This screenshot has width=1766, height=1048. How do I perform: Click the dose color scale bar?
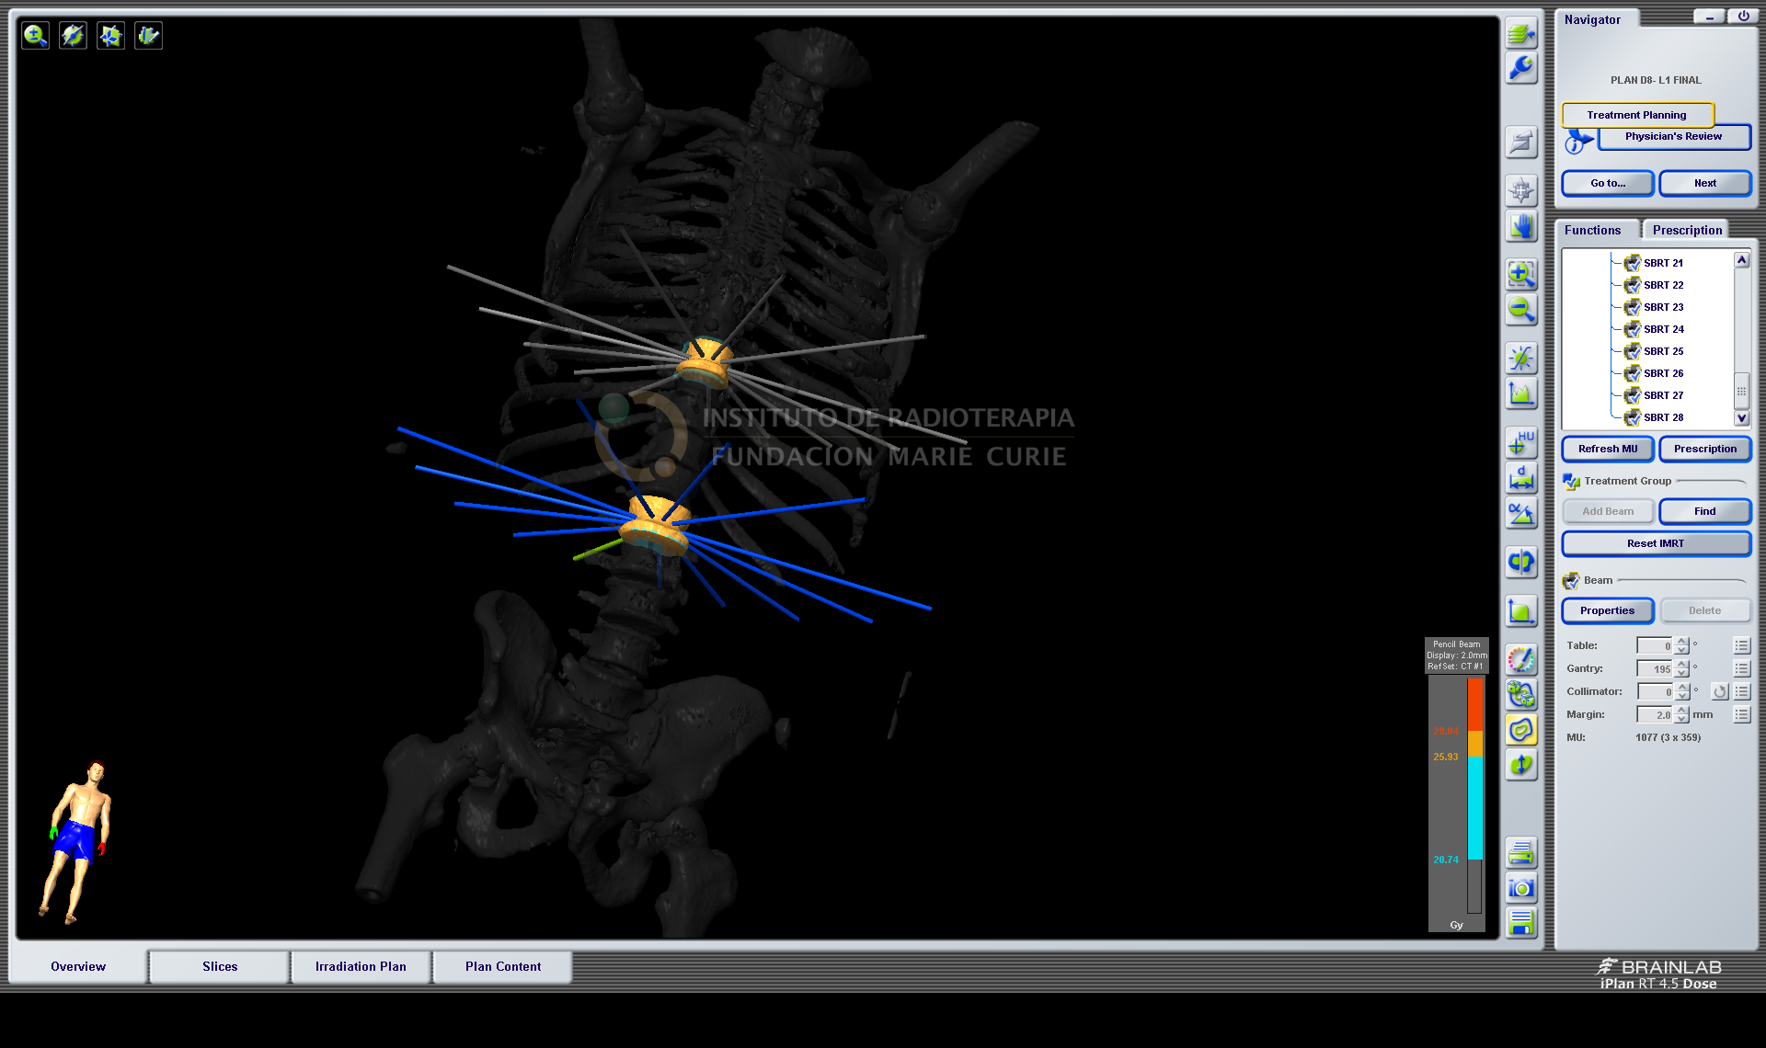click(1474, 795)
